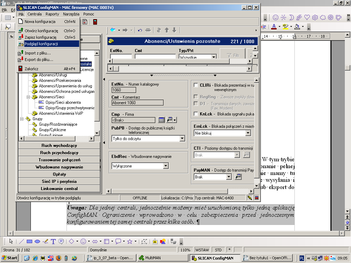
Task: Click the Fontwork Gallery icon in drawing toolbar
Action: point(155,241)
